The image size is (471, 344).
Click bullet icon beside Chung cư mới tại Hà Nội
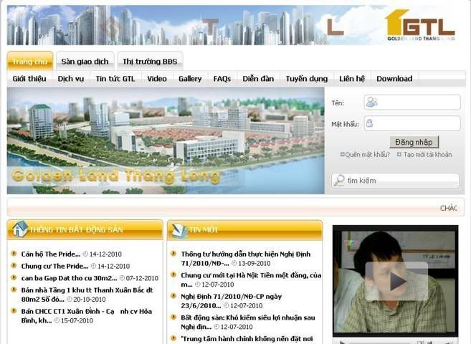point(173,274)
